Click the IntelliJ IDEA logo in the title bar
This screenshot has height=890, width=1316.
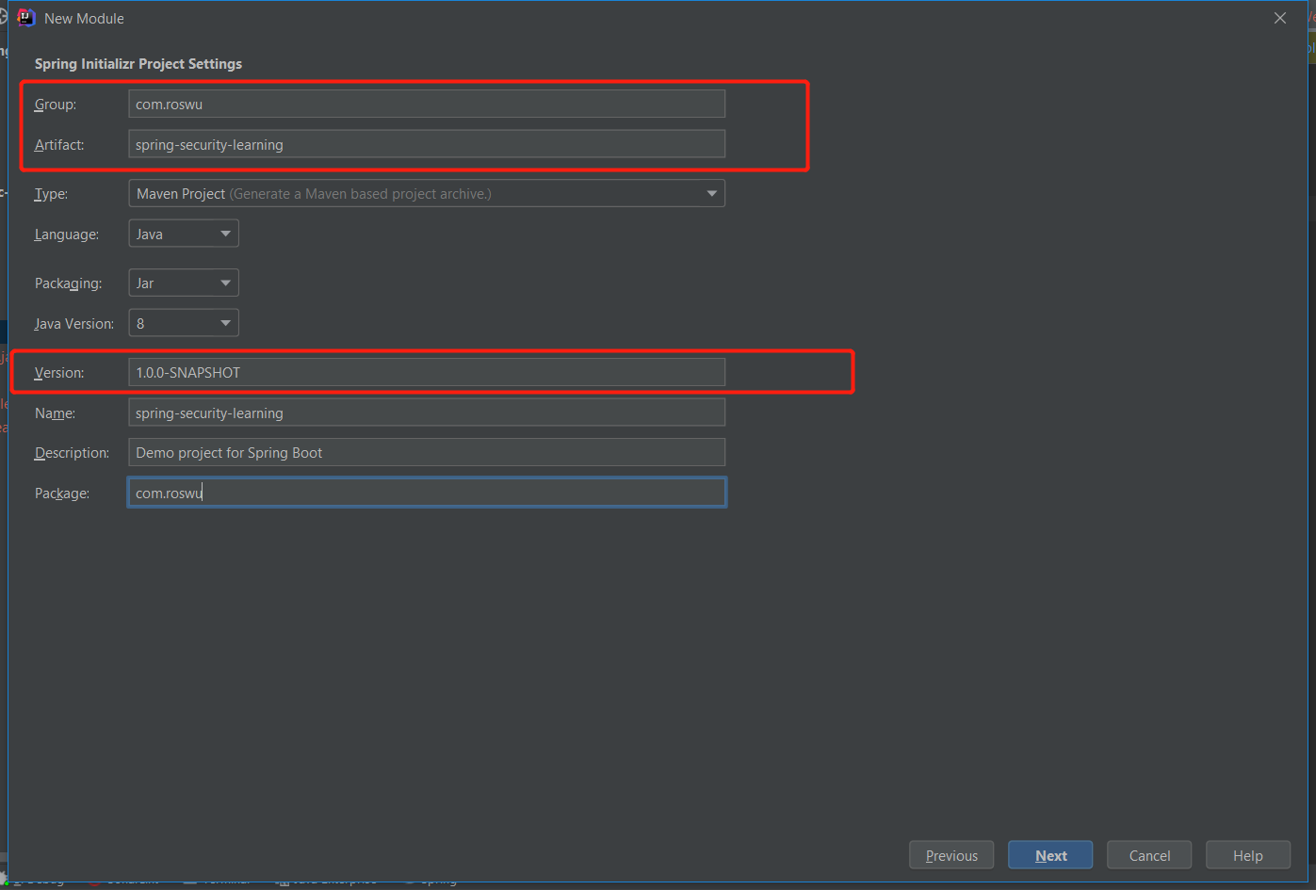[25, 17]
